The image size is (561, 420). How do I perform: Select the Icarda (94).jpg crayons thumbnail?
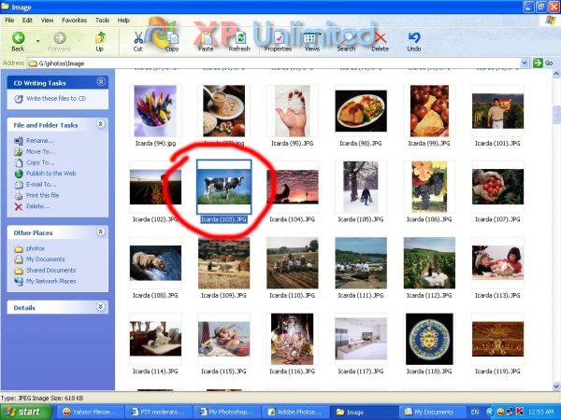coord(155,111)
